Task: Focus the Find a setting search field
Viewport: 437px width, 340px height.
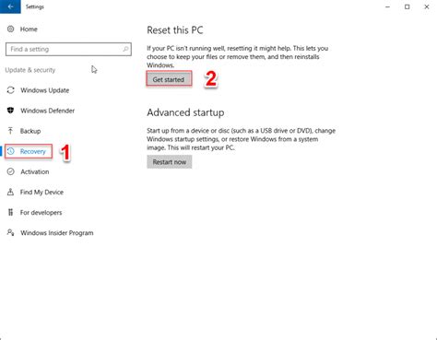Action: [68, 49]
